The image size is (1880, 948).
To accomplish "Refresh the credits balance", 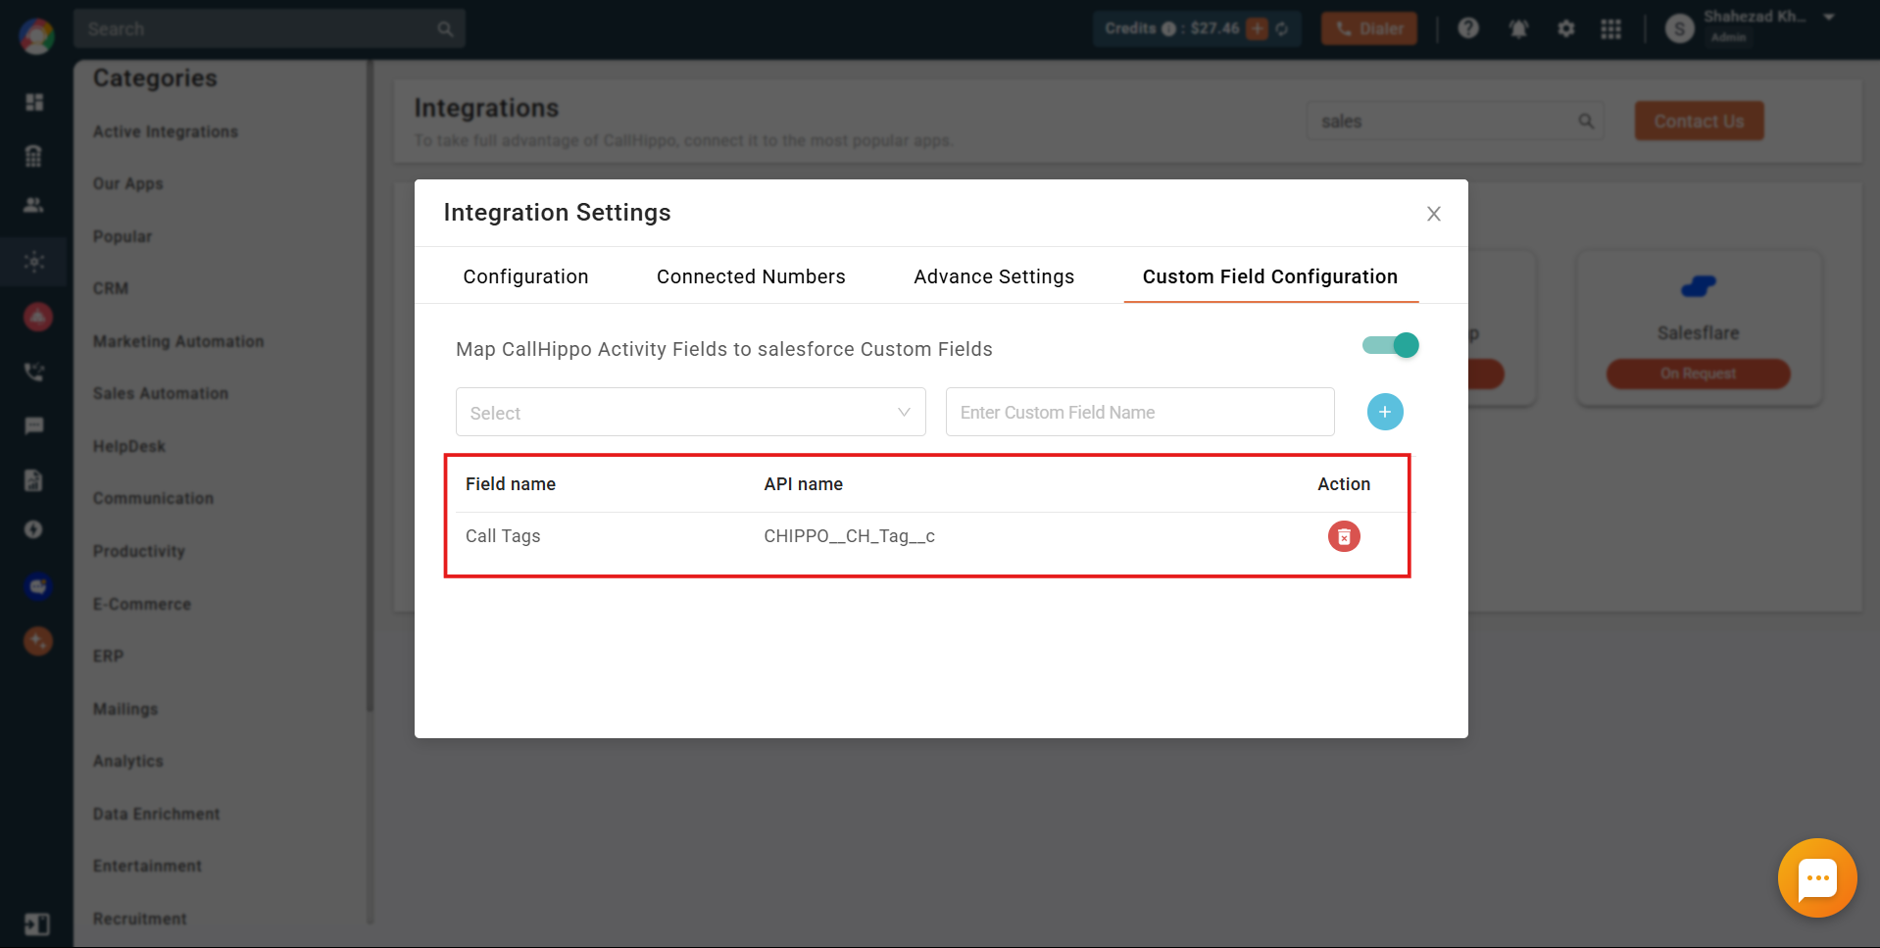I will (1282, 28).
